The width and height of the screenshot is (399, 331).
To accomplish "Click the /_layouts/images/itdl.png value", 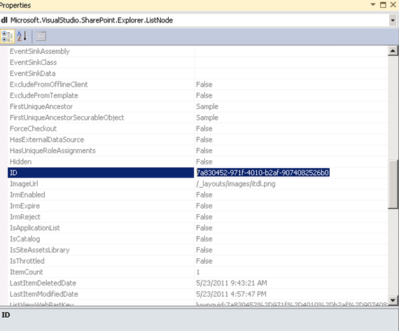I will pos(236,183).
